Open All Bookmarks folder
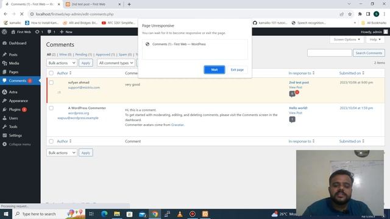Viewport: 390px width, 219px height. coord(374,23)
